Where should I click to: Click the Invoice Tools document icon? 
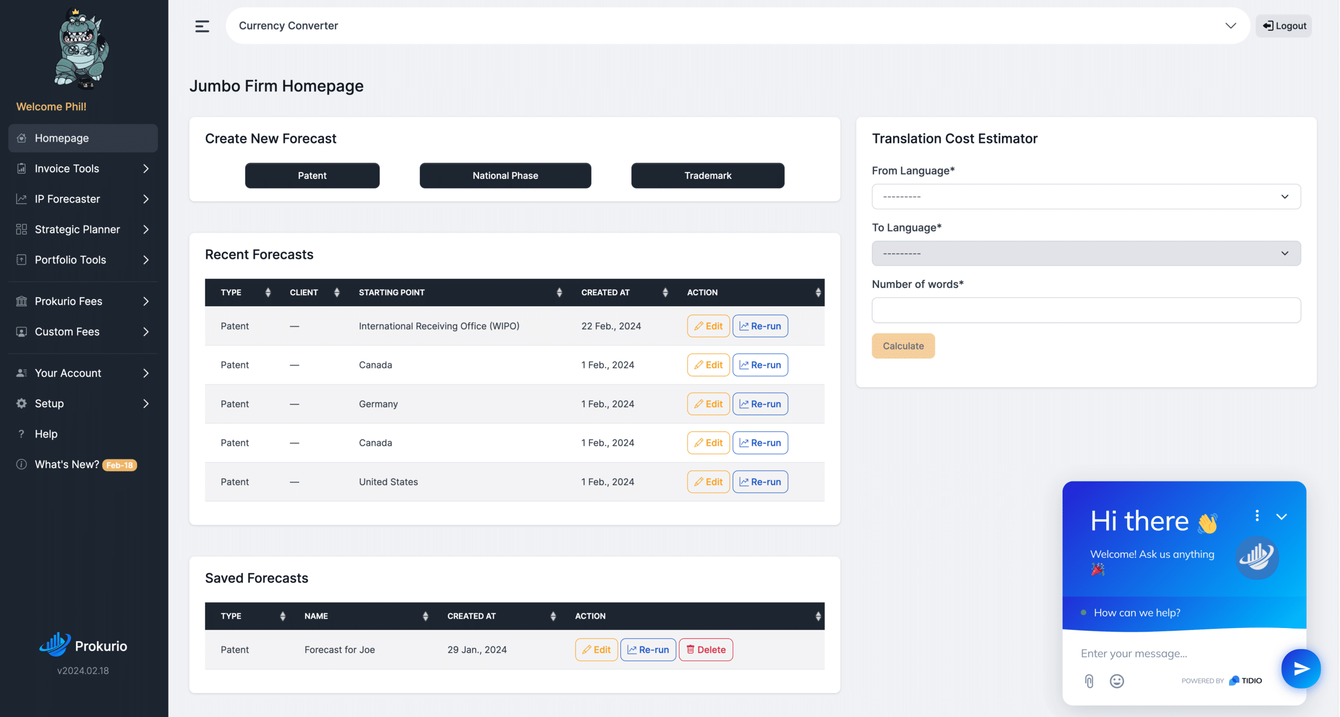pyautogui.click(x=21, y=169)
